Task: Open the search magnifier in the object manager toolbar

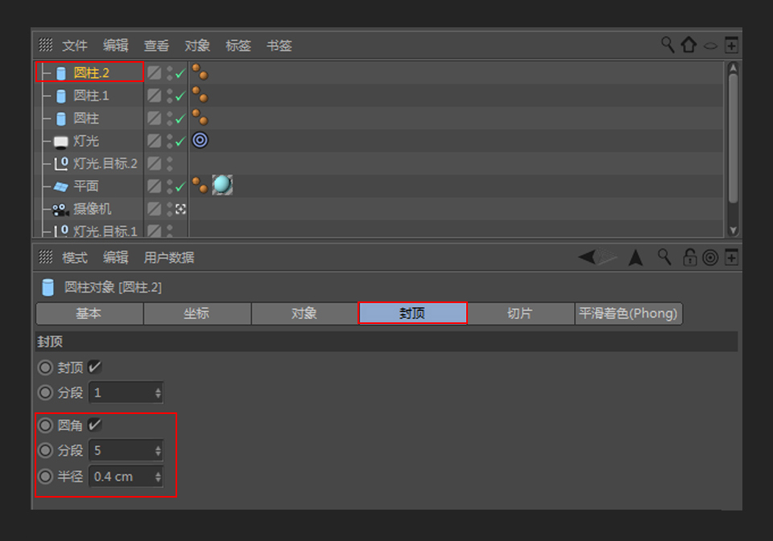Action: tap(667, 45)
